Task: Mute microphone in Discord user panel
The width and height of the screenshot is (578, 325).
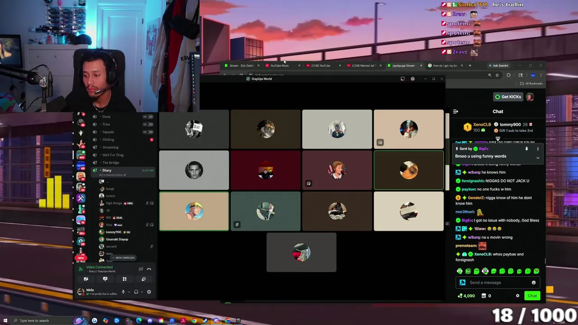Action: 123,292
